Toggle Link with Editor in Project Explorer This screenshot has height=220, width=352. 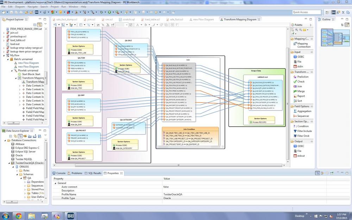[40, 25]
